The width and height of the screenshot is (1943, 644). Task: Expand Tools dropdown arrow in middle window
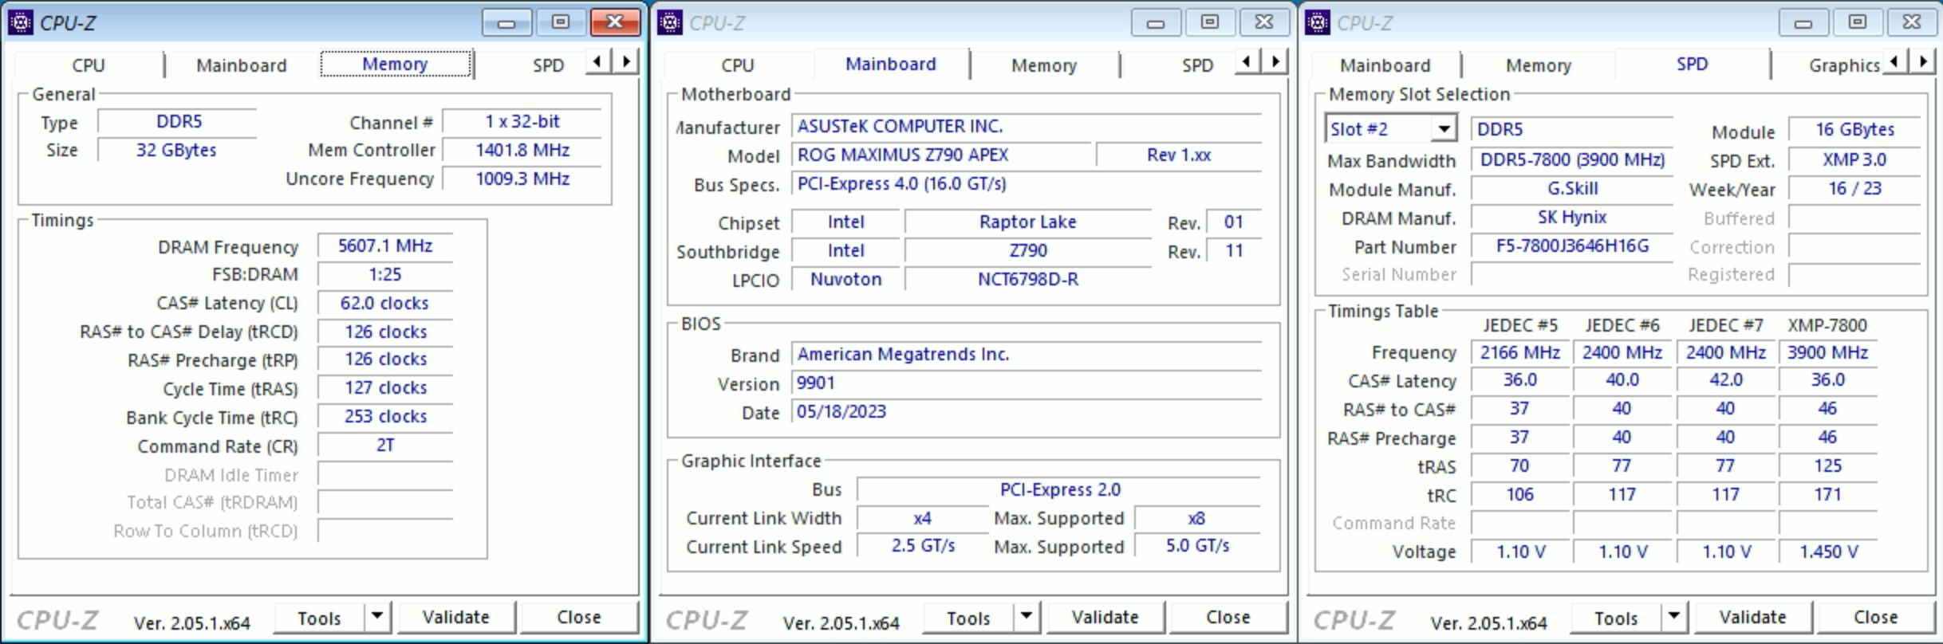(1027, 617)
